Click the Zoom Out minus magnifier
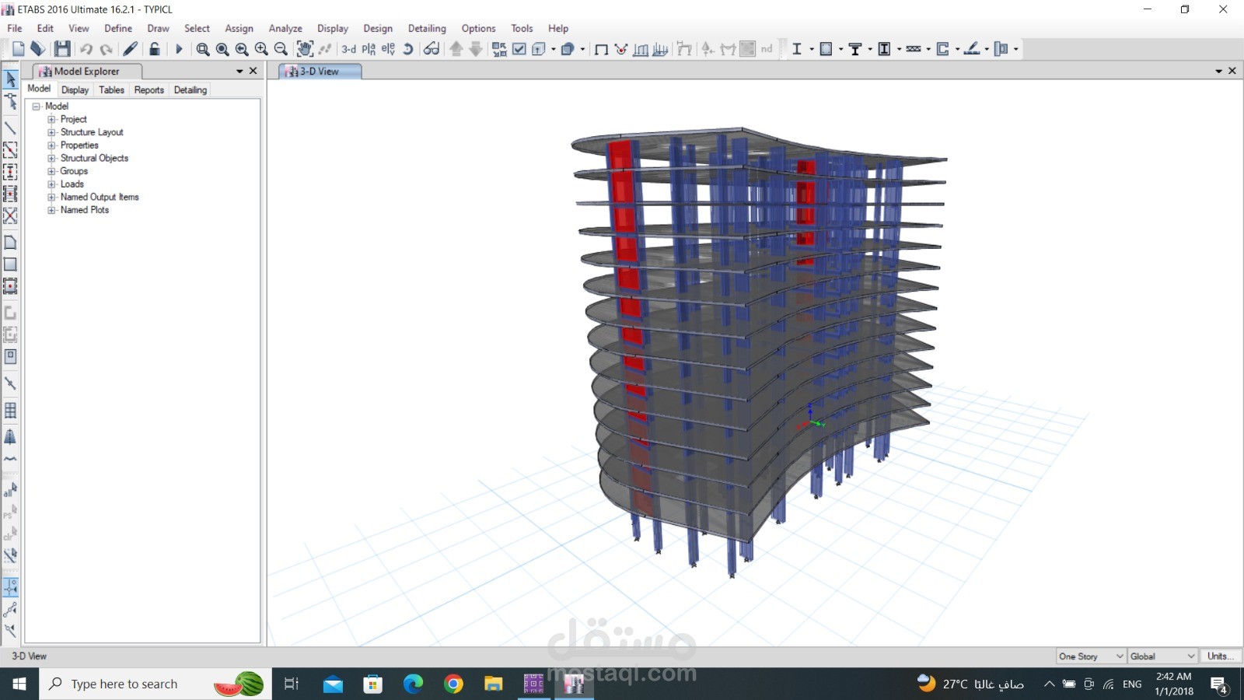The width and height of the screenshot is (1244, 700). [x=281, y=49]
